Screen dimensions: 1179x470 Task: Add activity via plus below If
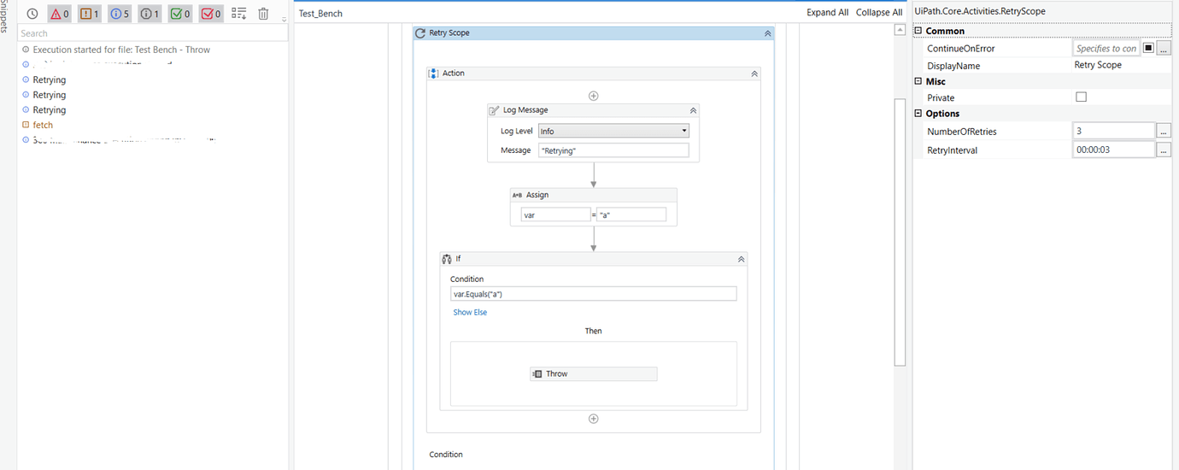coord(594,419)
